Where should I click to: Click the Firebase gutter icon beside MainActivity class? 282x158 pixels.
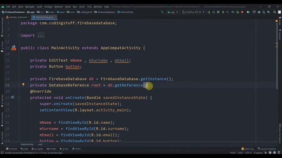(x=14, y=48)
